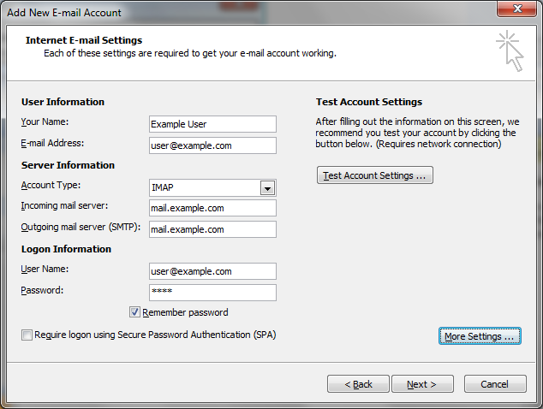Go back with the Back button
This screenshot has height=409, width=543.
358,384
